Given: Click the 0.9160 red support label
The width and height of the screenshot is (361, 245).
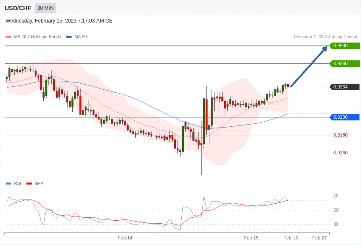Looking at the screenshot, I should pos(341,153).
